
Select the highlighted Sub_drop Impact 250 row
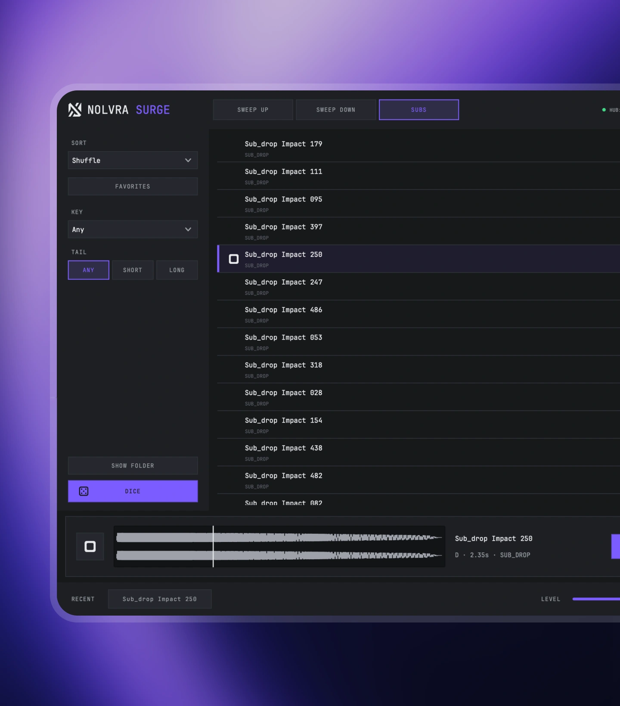(418, 259)
